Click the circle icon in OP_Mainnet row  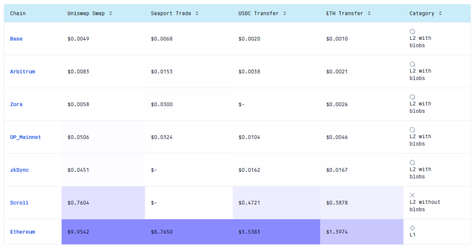click(x=412, y=130)
